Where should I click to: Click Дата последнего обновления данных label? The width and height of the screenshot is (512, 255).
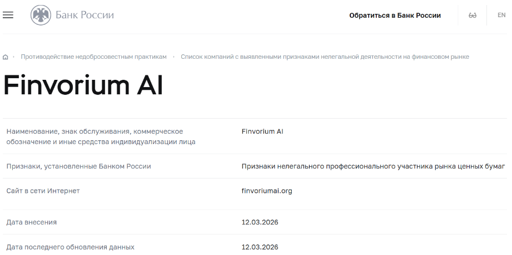click(x=70, y=247)
